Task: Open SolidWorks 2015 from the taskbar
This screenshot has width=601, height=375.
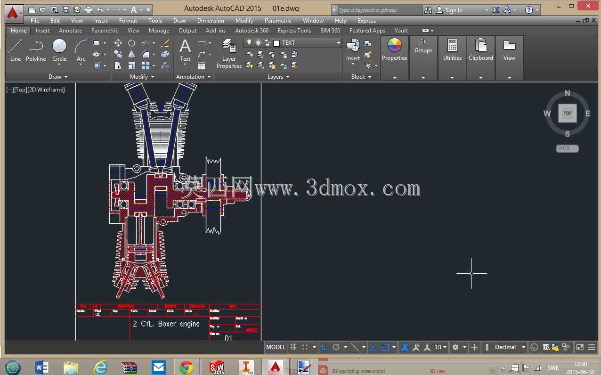Action: pos(217,367)
